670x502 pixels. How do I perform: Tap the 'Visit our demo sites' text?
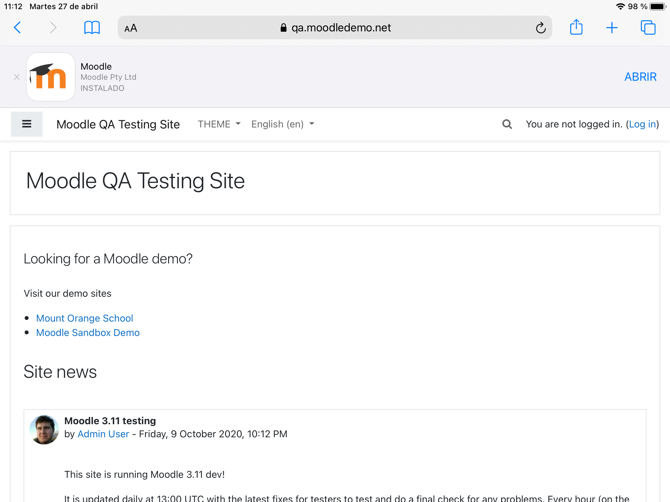[x=68, y=293]
